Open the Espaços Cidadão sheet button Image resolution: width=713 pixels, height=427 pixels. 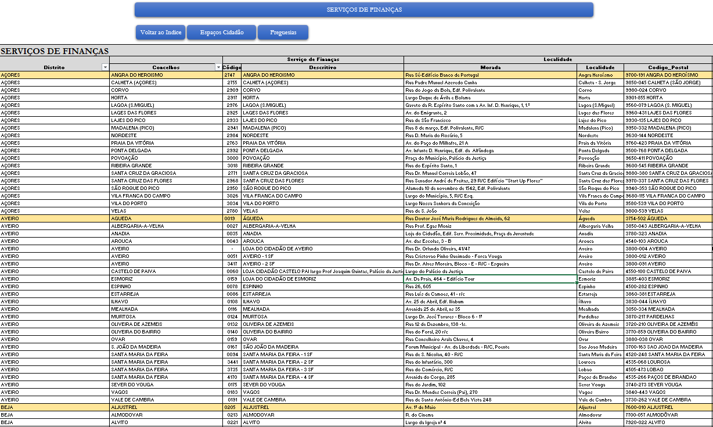[221, 33]
